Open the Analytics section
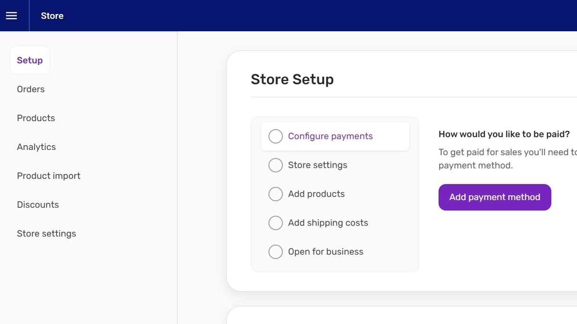This screenshot has height=324, width=577. (36, 147)
